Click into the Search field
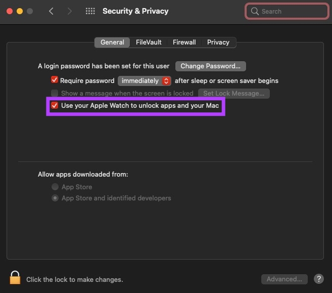Screen dimensions: 332x293 [x=287, y=11]
